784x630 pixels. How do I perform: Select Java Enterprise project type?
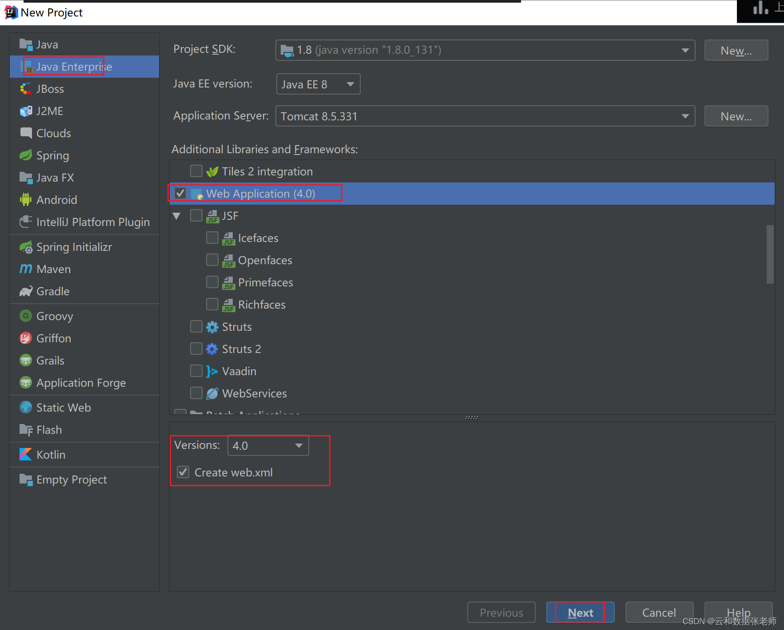[84, 67]
